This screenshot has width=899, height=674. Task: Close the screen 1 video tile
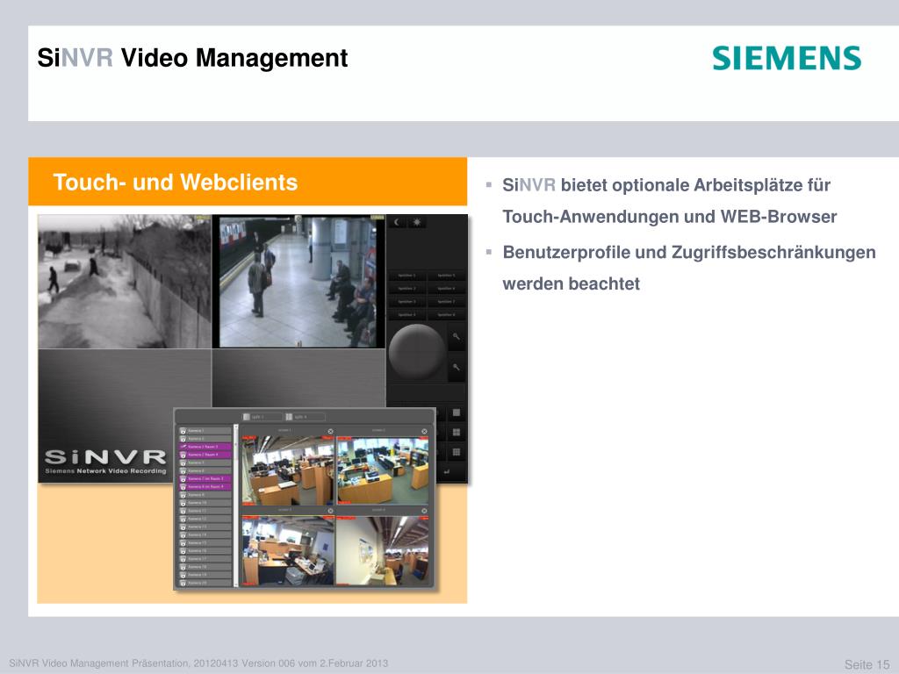(330, 432)
